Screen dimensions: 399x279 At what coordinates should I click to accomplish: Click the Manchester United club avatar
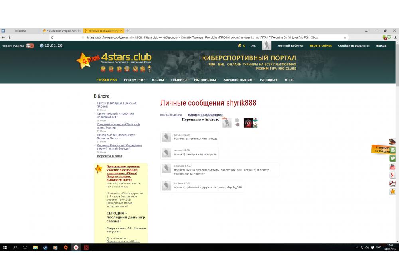249,123
